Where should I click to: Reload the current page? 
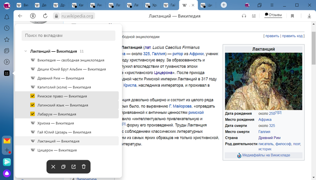coord(45,16)
